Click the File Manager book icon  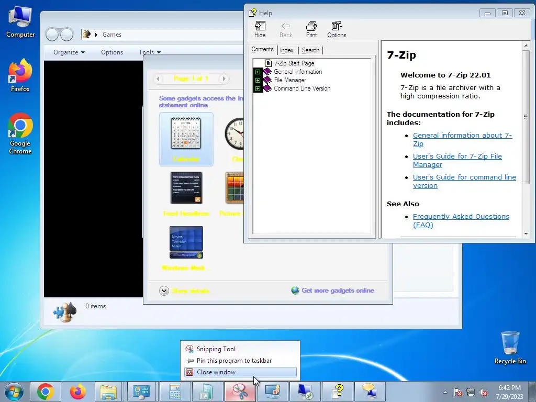pyautogui.click(x=267, y=80)
